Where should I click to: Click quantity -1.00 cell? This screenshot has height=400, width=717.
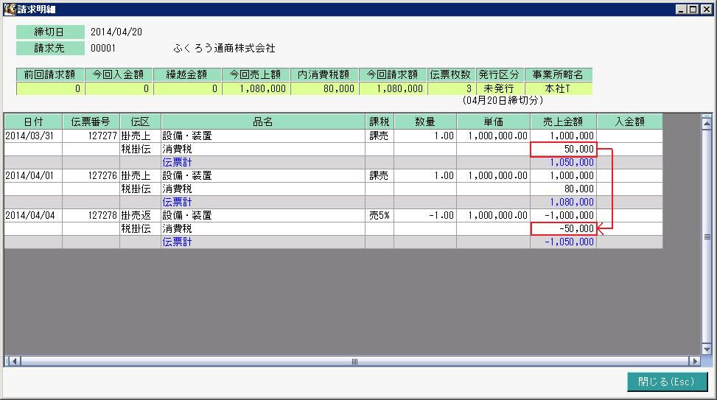click(424, 215)
